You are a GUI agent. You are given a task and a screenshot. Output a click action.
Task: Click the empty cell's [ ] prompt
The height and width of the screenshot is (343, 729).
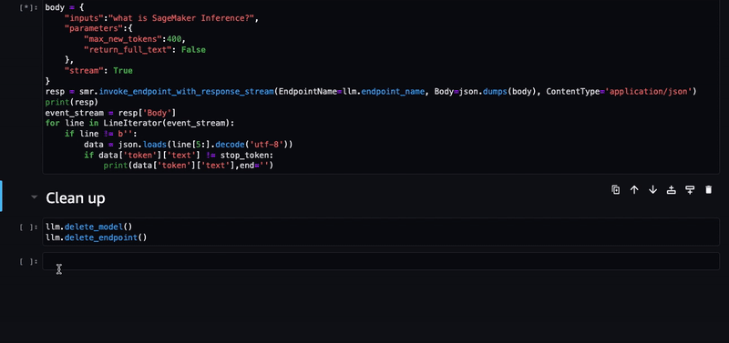pos(29,262)
